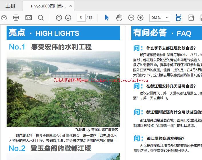The image size is (202, 160).
Task: Switch to the ailvyou089四川省 document tab
Action: 48,6
